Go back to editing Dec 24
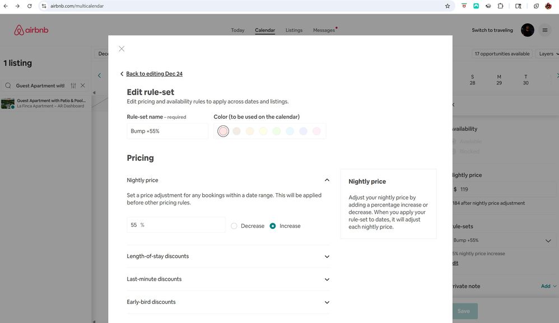The image size is (559, 323). tap(154, 74)
